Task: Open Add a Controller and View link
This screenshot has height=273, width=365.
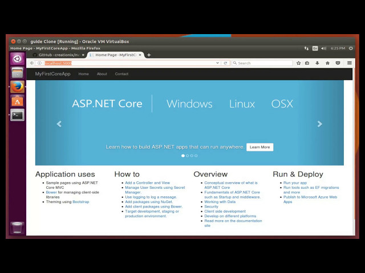Action: [147, 183]
